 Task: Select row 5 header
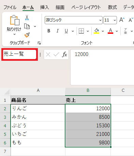point(5,134)
